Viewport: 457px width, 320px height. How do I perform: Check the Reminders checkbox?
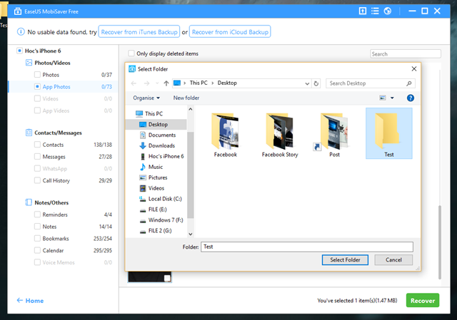pos(37,214)
